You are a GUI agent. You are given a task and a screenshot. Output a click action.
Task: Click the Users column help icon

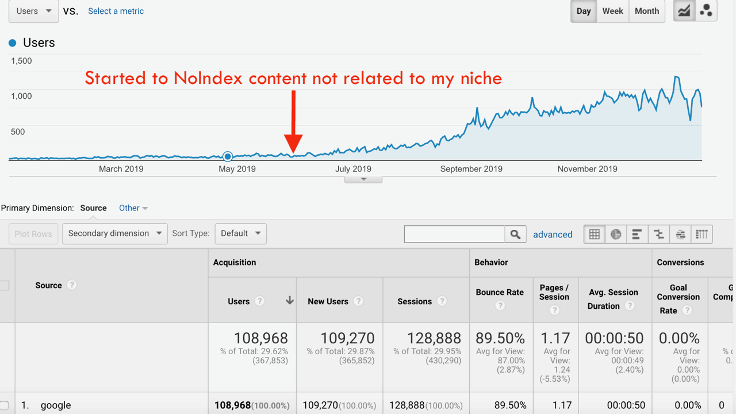click(260, 301)
